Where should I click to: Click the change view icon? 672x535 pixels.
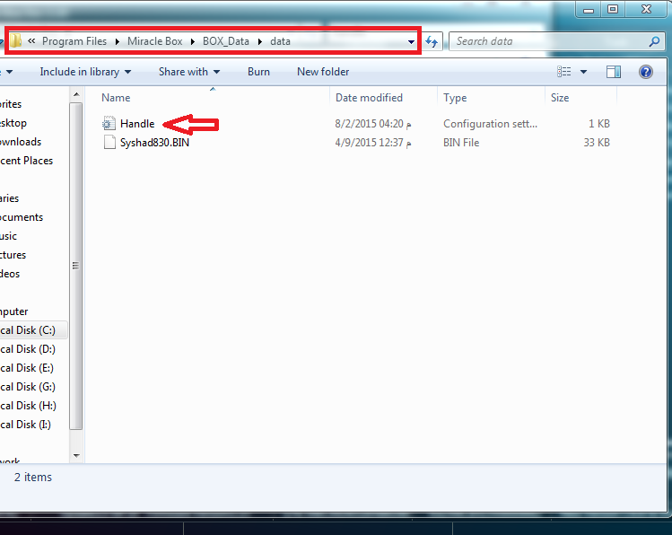[563, 72]
